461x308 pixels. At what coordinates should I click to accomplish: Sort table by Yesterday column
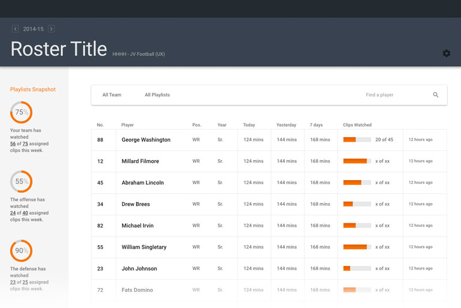pos(286,125)
